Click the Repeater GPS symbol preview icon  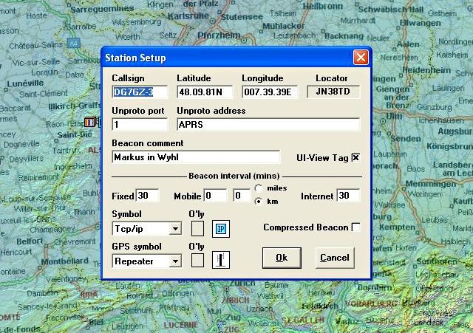pos(221,260)
